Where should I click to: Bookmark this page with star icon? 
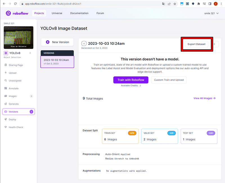click(x=175, y=4)
